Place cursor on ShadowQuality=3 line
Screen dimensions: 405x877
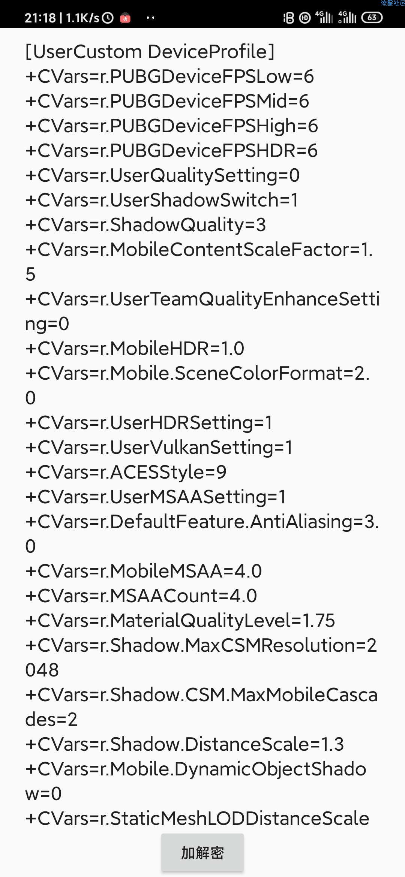145,224
